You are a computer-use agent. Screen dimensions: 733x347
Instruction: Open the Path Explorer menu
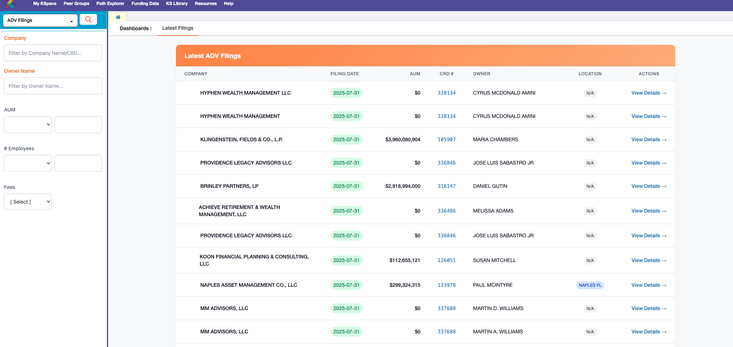tap(110, 4)
